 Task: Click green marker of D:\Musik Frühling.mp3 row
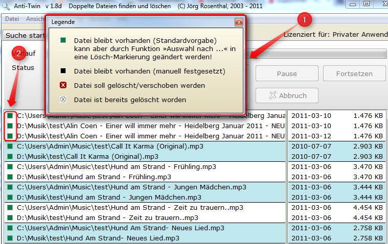(x=10, y=177)
